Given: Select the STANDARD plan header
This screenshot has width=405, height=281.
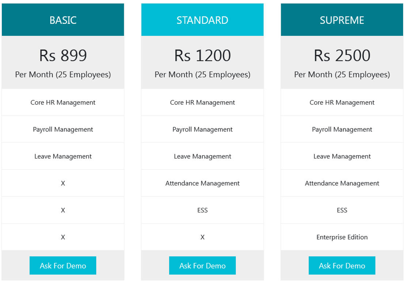Looking at the screenshot, I should point(202,20).
